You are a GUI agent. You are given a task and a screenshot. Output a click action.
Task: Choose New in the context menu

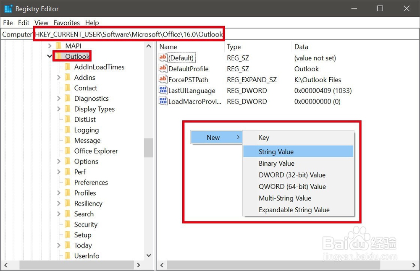(x=216, y=137)
